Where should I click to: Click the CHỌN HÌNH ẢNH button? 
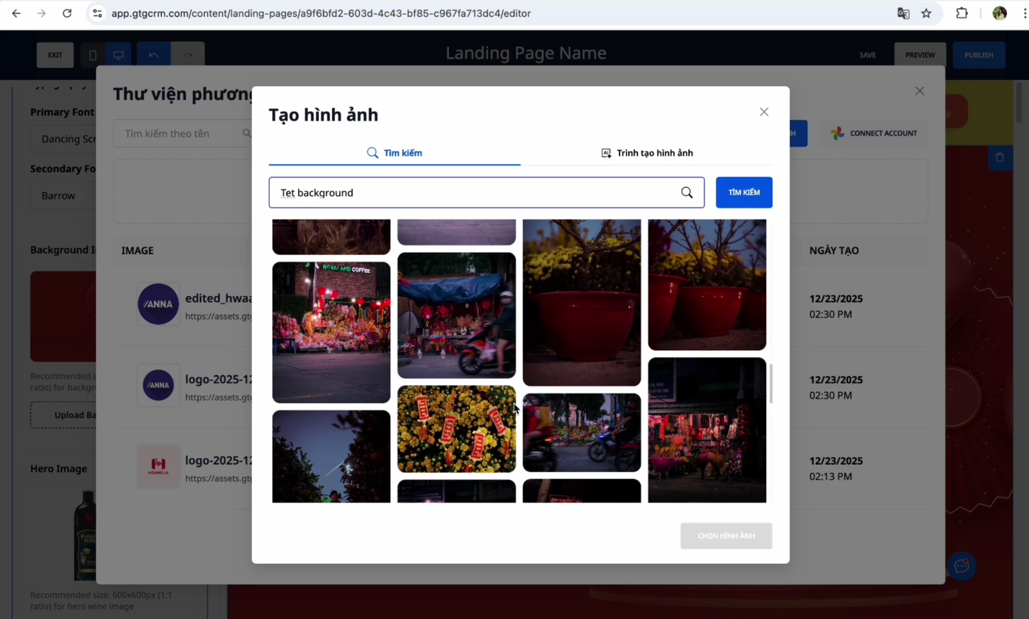726,536
